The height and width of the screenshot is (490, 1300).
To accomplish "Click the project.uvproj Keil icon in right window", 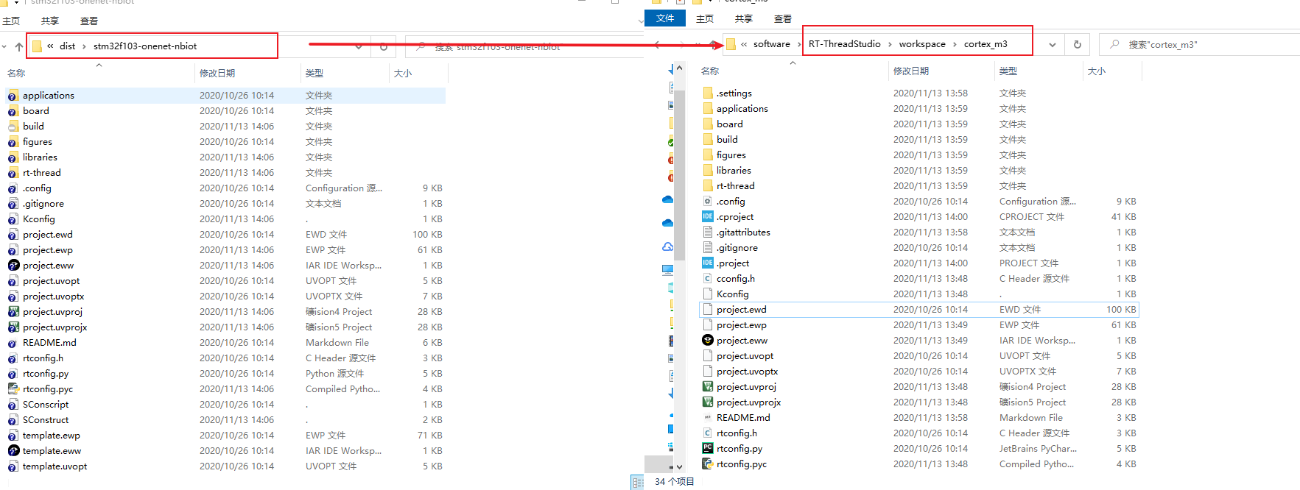I will pyautogui.click(x=707, y=387).
